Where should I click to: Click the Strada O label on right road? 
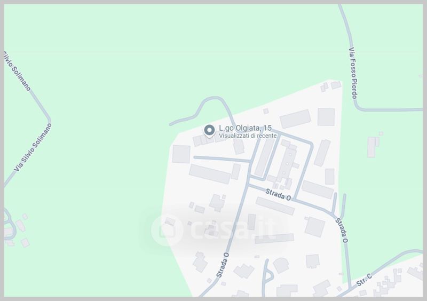click(342, 230)
